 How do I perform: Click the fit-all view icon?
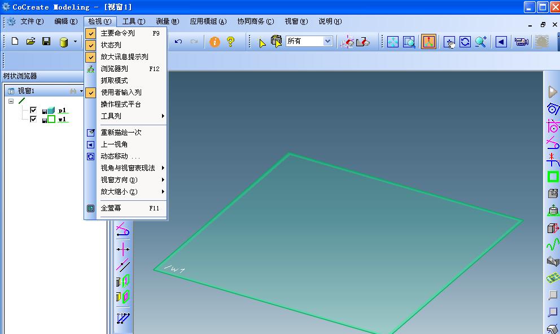tap(392, 42)
